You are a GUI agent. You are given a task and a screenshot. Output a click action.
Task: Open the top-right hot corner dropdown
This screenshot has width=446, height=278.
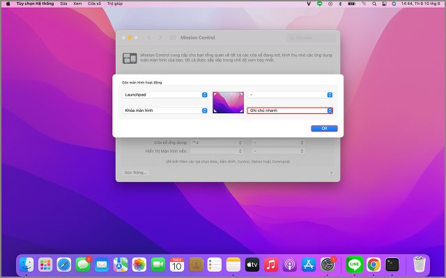point(290,95)
